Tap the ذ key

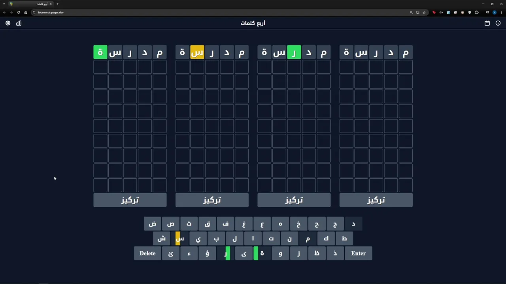tap(335, 253)
